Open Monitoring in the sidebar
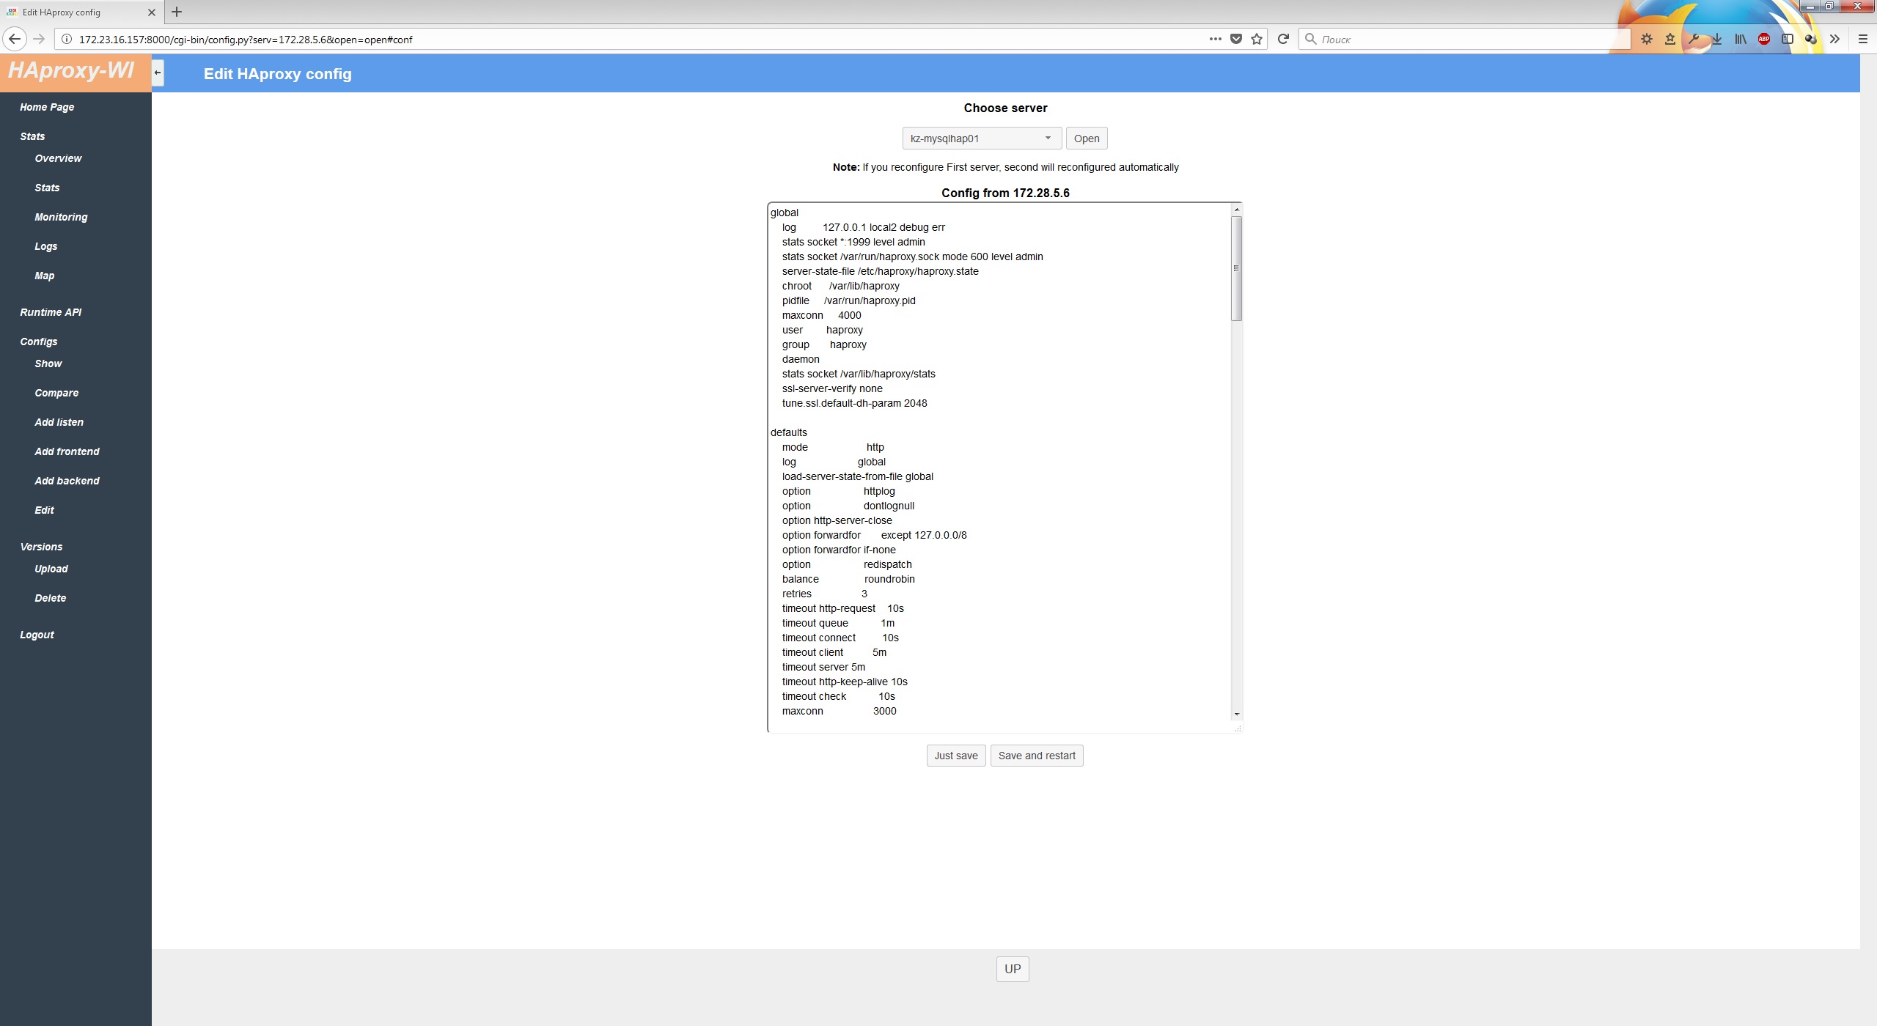The image size is (1877, 1026). (x=61, y=217)
